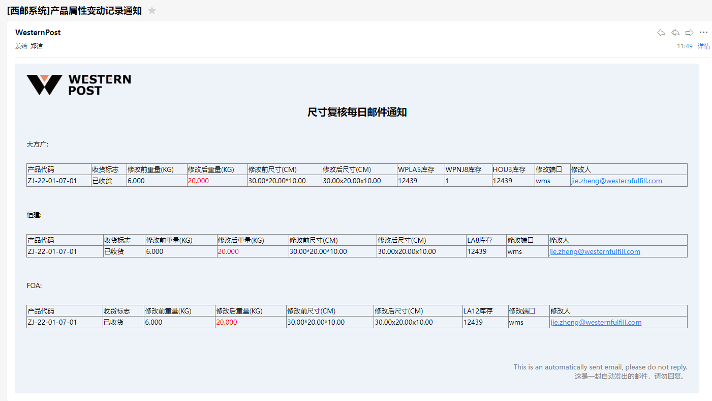Open the more options ellipsis menu
712x401 pixels.
pyautogui.click(x=703, y=33)
